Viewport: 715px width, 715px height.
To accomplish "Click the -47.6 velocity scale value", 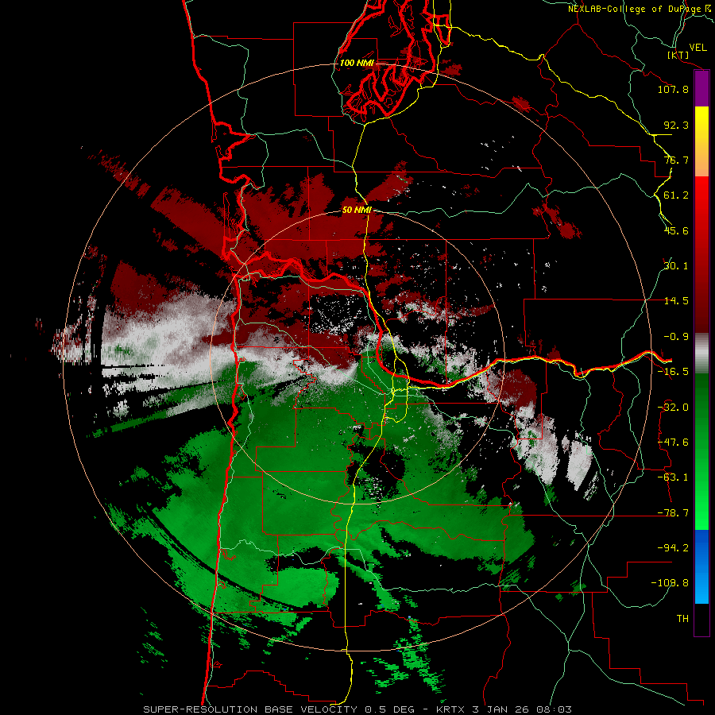I will pos(673,443).
